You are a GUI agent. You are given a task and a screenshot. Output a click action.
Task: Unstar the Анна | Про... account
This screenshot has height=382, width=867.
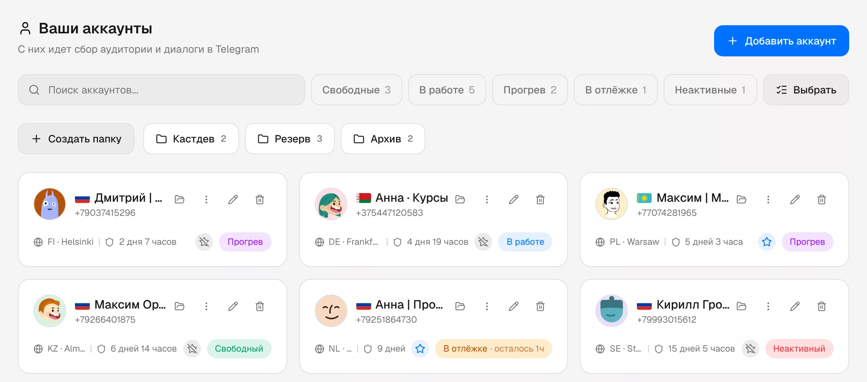[420, 349]
